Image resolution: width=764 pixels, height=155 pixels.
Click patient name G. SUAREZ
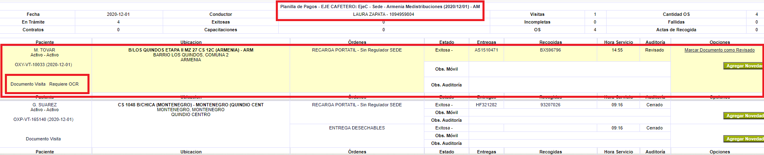(x=44, y=105)
